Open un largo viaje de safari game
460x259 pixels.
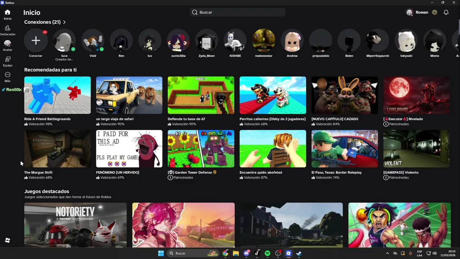[x=129, y=95]
